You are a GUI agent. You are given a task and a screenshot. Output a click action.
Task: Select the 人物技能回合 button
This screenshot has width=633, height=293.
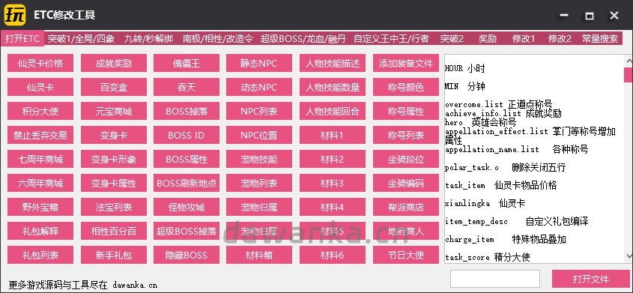(333, 112)
